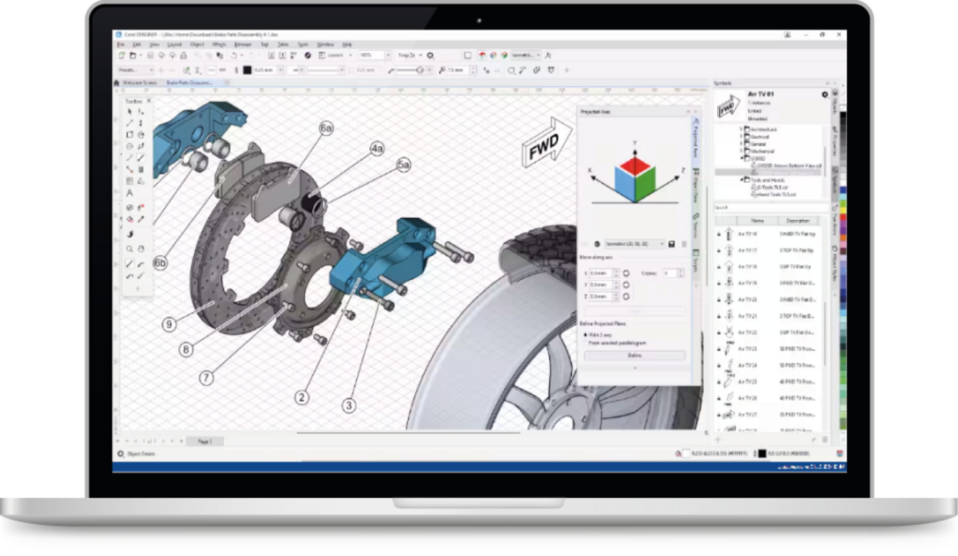Click the save preset icon in Projected Axes
The width and height of the screenshot is (958, 556).
[672, 244]
